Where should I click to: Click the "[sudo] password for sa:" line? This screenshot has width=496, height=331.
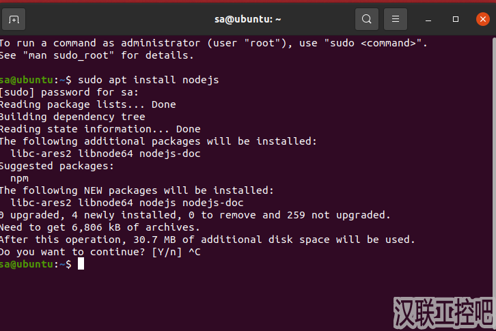68,92
